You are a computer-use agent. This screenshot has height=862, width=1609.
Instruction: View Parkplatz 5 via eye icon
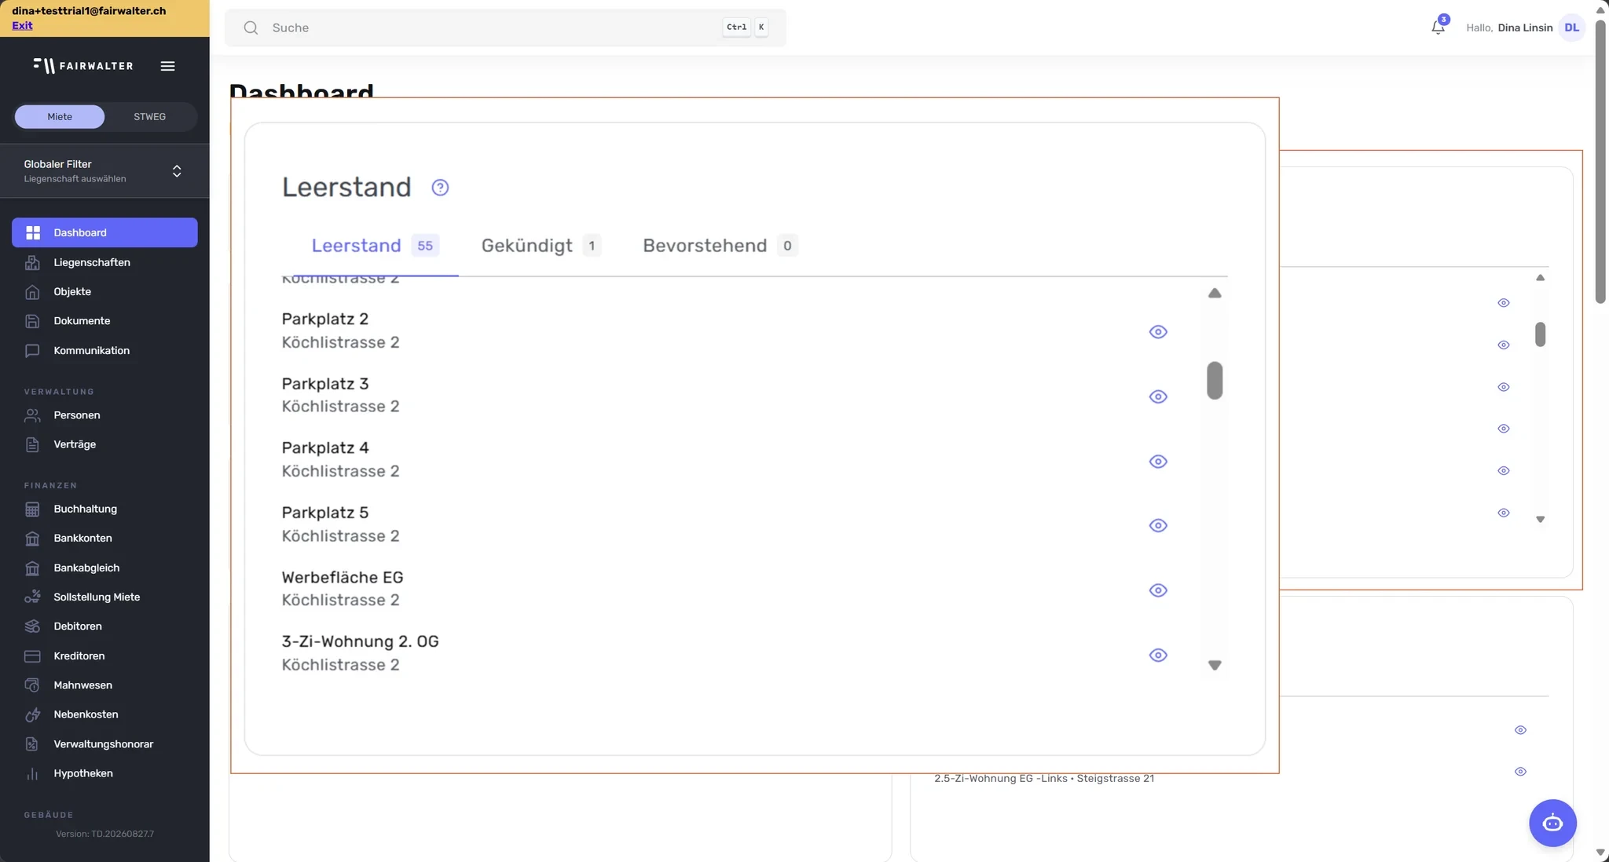coord(1158,526)
